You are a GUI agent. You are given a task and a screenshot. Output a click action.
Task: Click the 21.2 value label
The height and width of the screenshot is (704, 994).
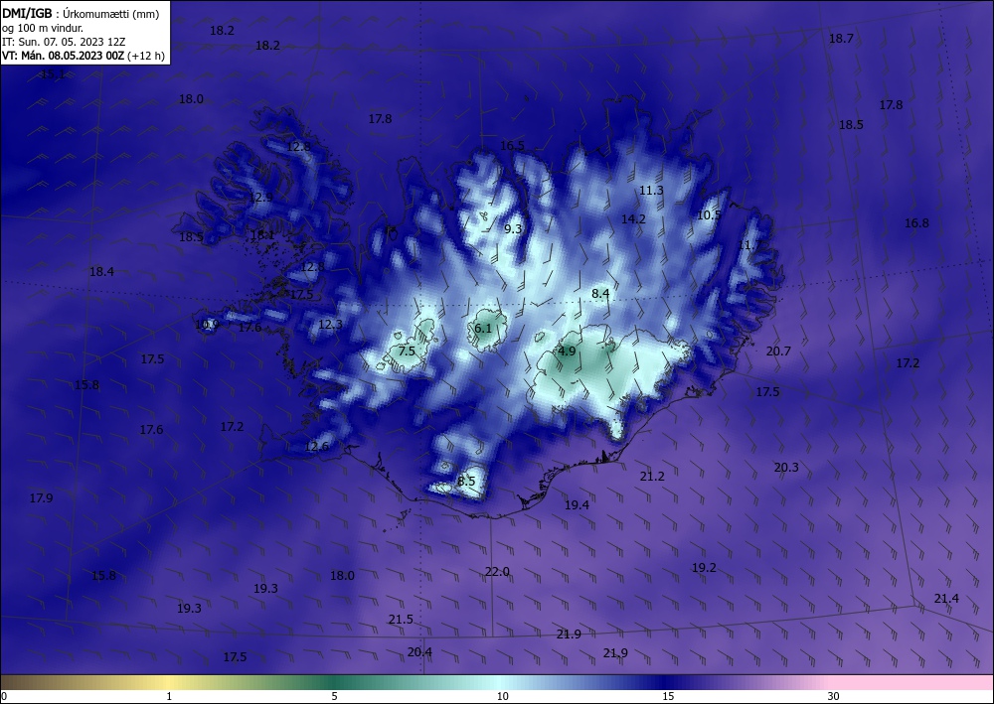[652, 476]
